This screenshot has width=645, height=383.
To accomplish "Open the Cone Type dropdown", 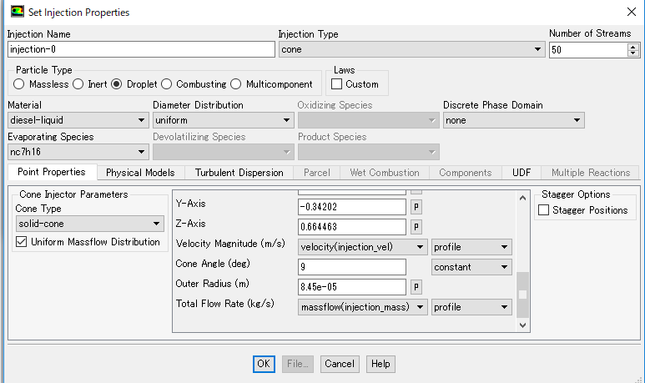I will 89,224.
